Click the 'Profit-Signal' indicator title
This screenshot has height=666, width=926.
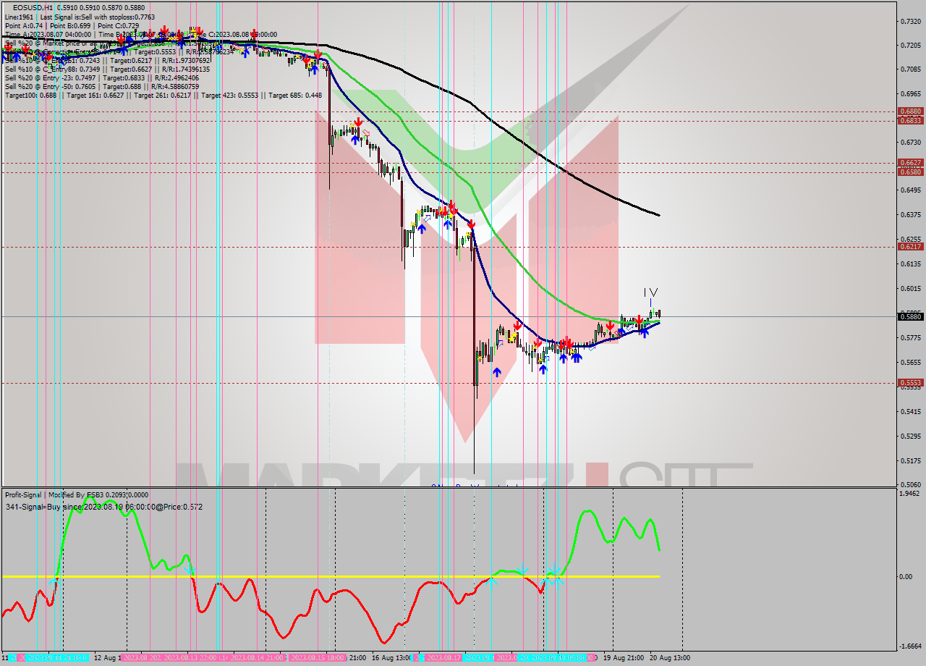[x=22, y=495]
